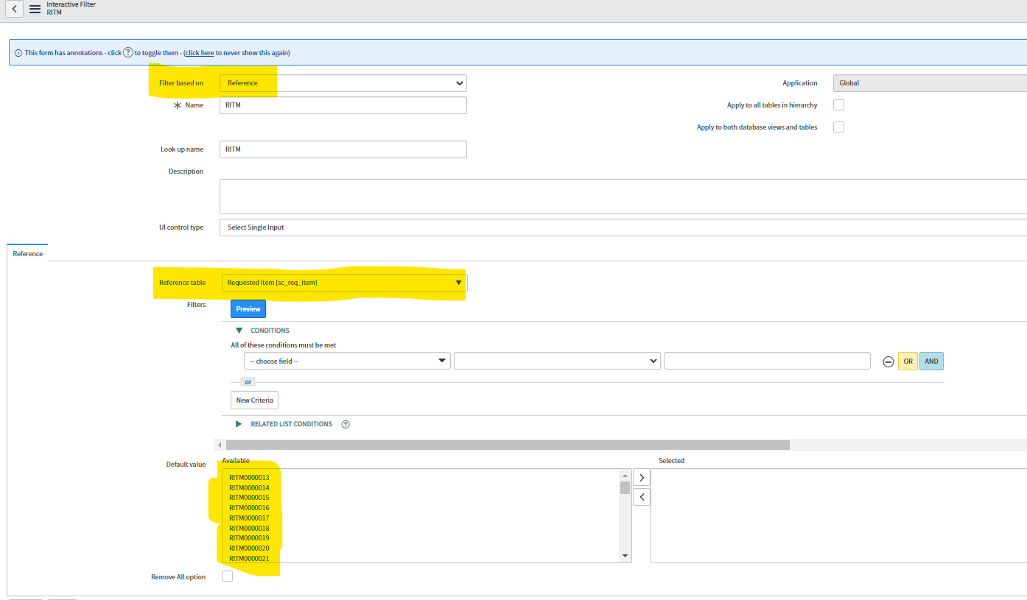1027x600 pixels.
Task: Open the Reference table dropdown
Action: [343, 283]
